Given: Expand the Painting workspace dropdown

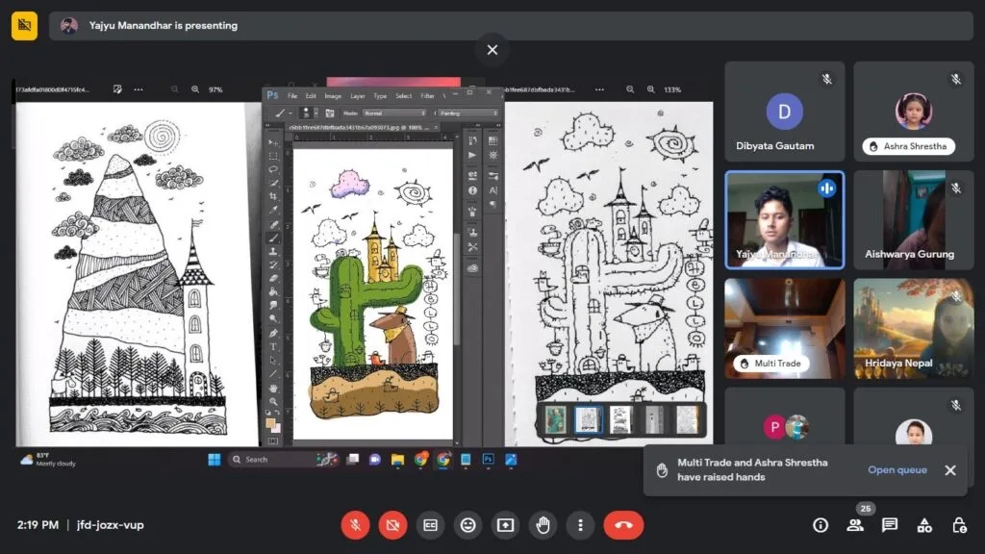Looking at the screenshot, I should click(x=468, y=113).
